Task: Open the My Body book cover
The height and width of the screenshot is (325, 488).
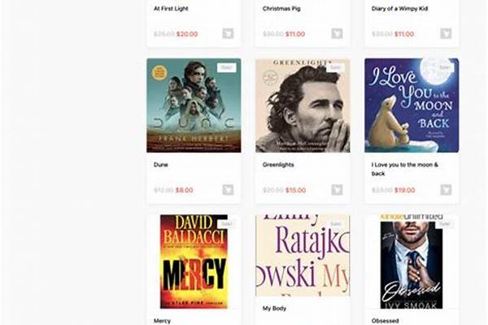Action: coord(303,255)
